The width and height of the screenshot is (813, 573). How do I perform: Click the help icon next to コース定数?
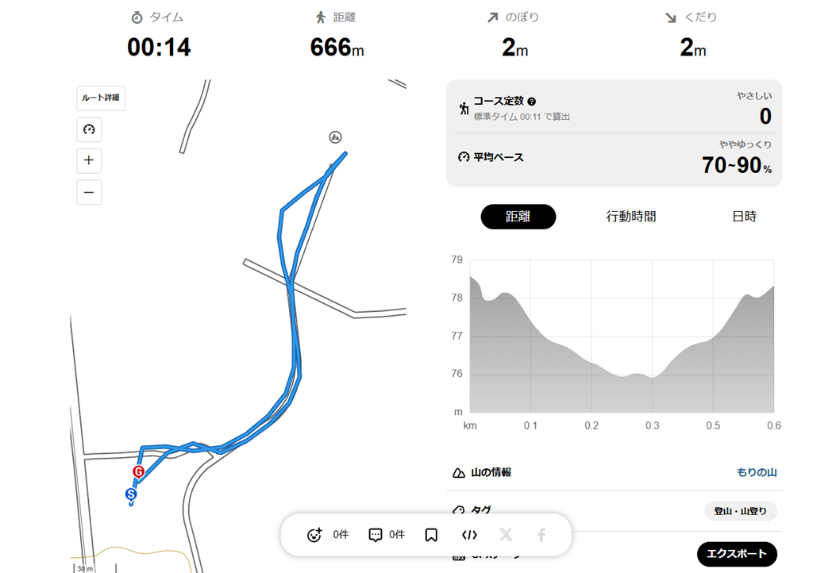(531, 102)
